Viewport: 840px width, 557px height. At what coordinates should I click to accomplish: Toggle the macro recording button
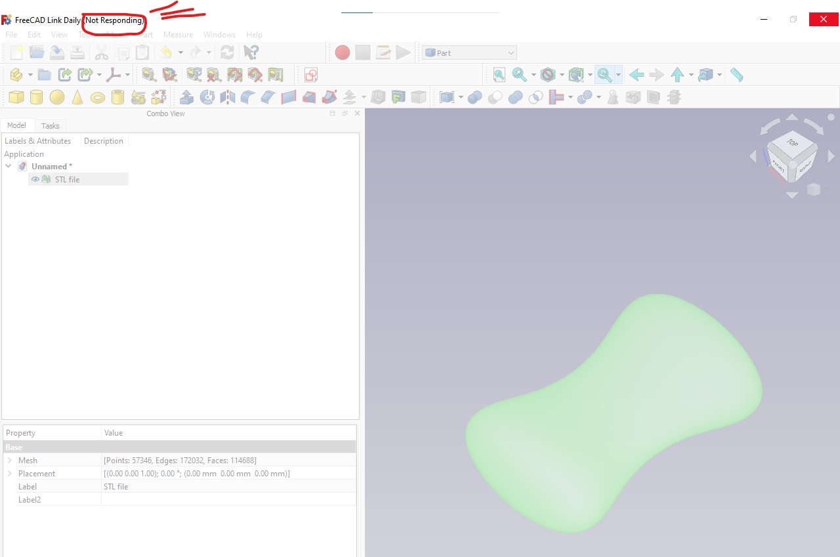341,52
